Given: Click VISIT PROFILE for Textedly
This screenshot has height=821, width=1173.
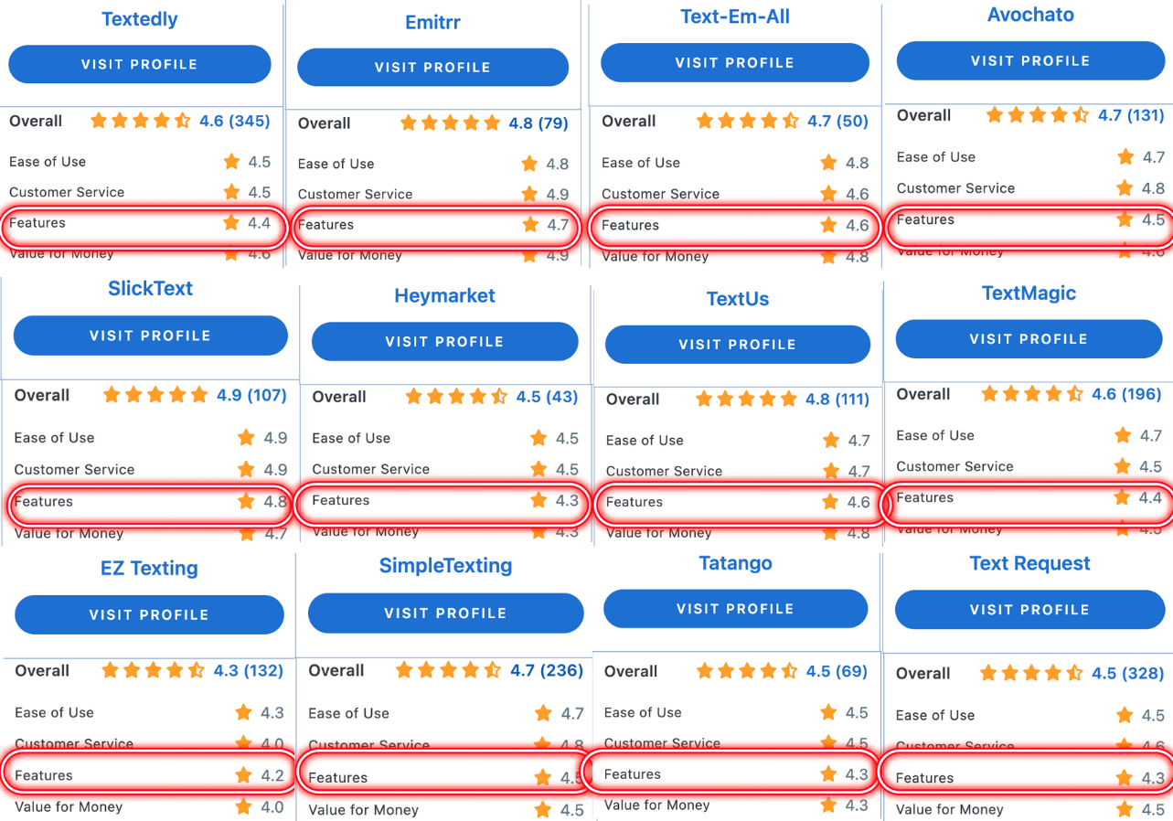Looking at the screenshot, I should point(139,64).
